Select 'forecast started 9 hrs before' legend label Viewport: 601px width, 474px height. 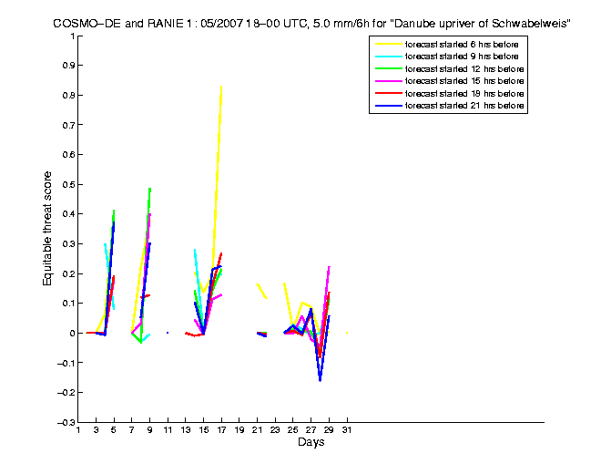point(464,57)
